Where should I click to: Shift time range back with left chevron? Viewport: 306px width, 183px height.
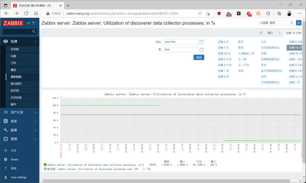click(261, 33)
